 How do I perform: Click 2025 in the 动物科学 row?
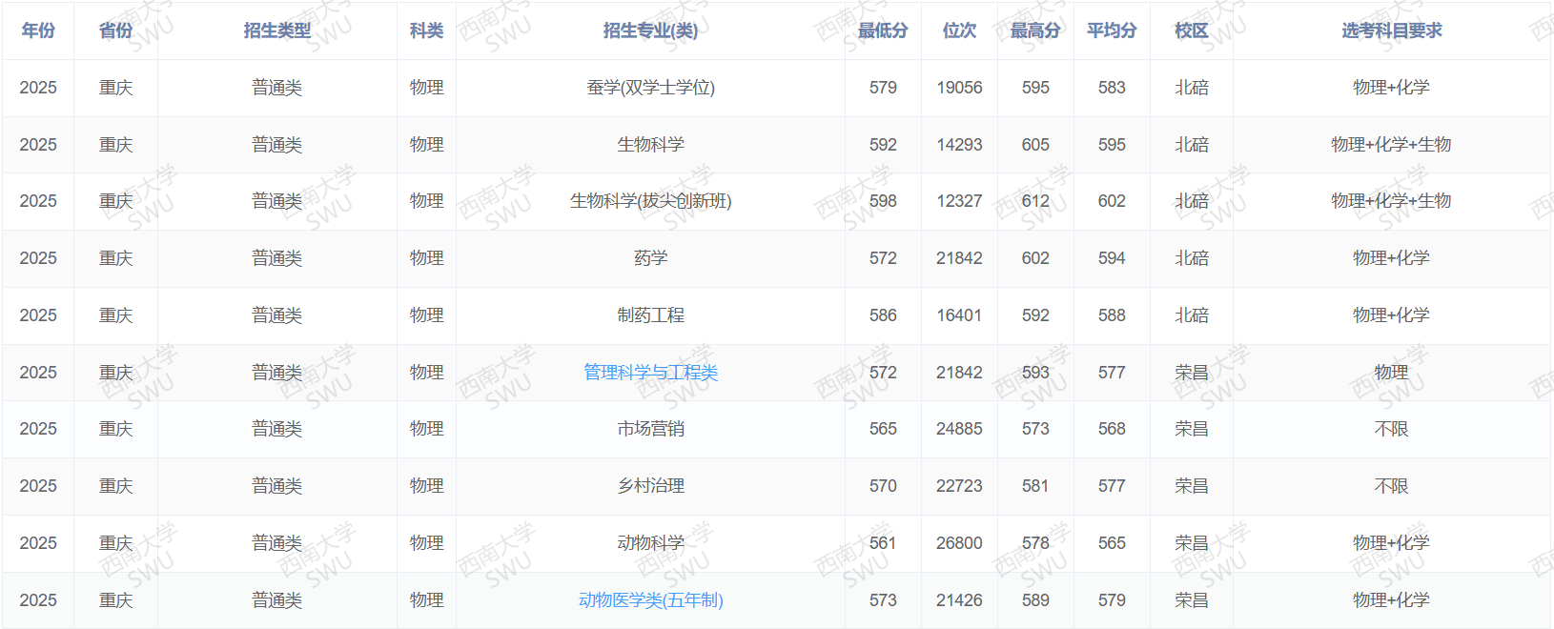(x=38, y=543)
